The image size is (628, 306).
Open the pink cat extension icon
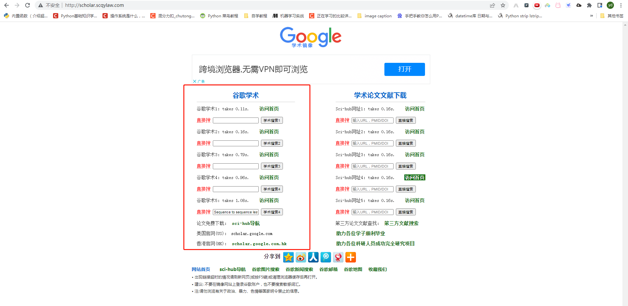tap(558, 5)
